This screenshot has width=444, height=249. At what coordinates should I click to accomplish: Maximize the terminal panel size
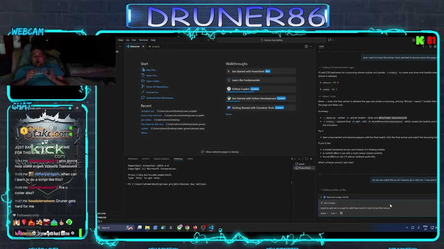point(306,159)
